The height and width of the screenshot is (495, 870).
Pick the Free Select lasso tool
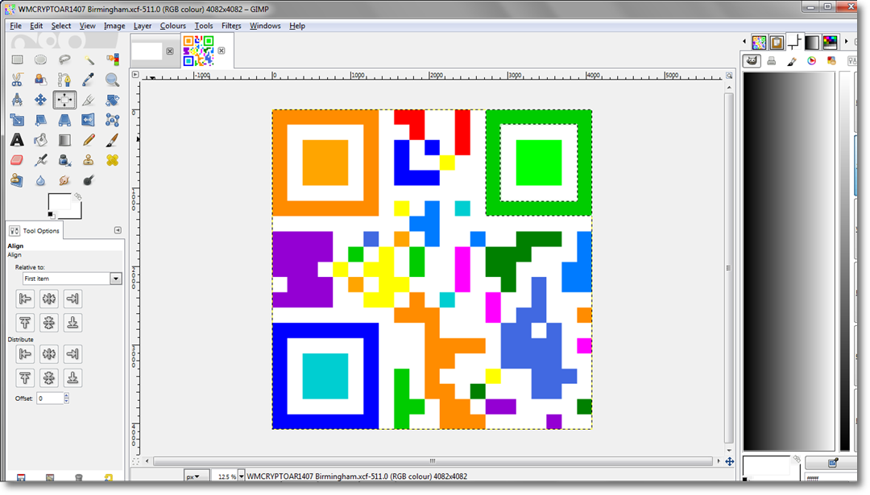click(64, 60)
